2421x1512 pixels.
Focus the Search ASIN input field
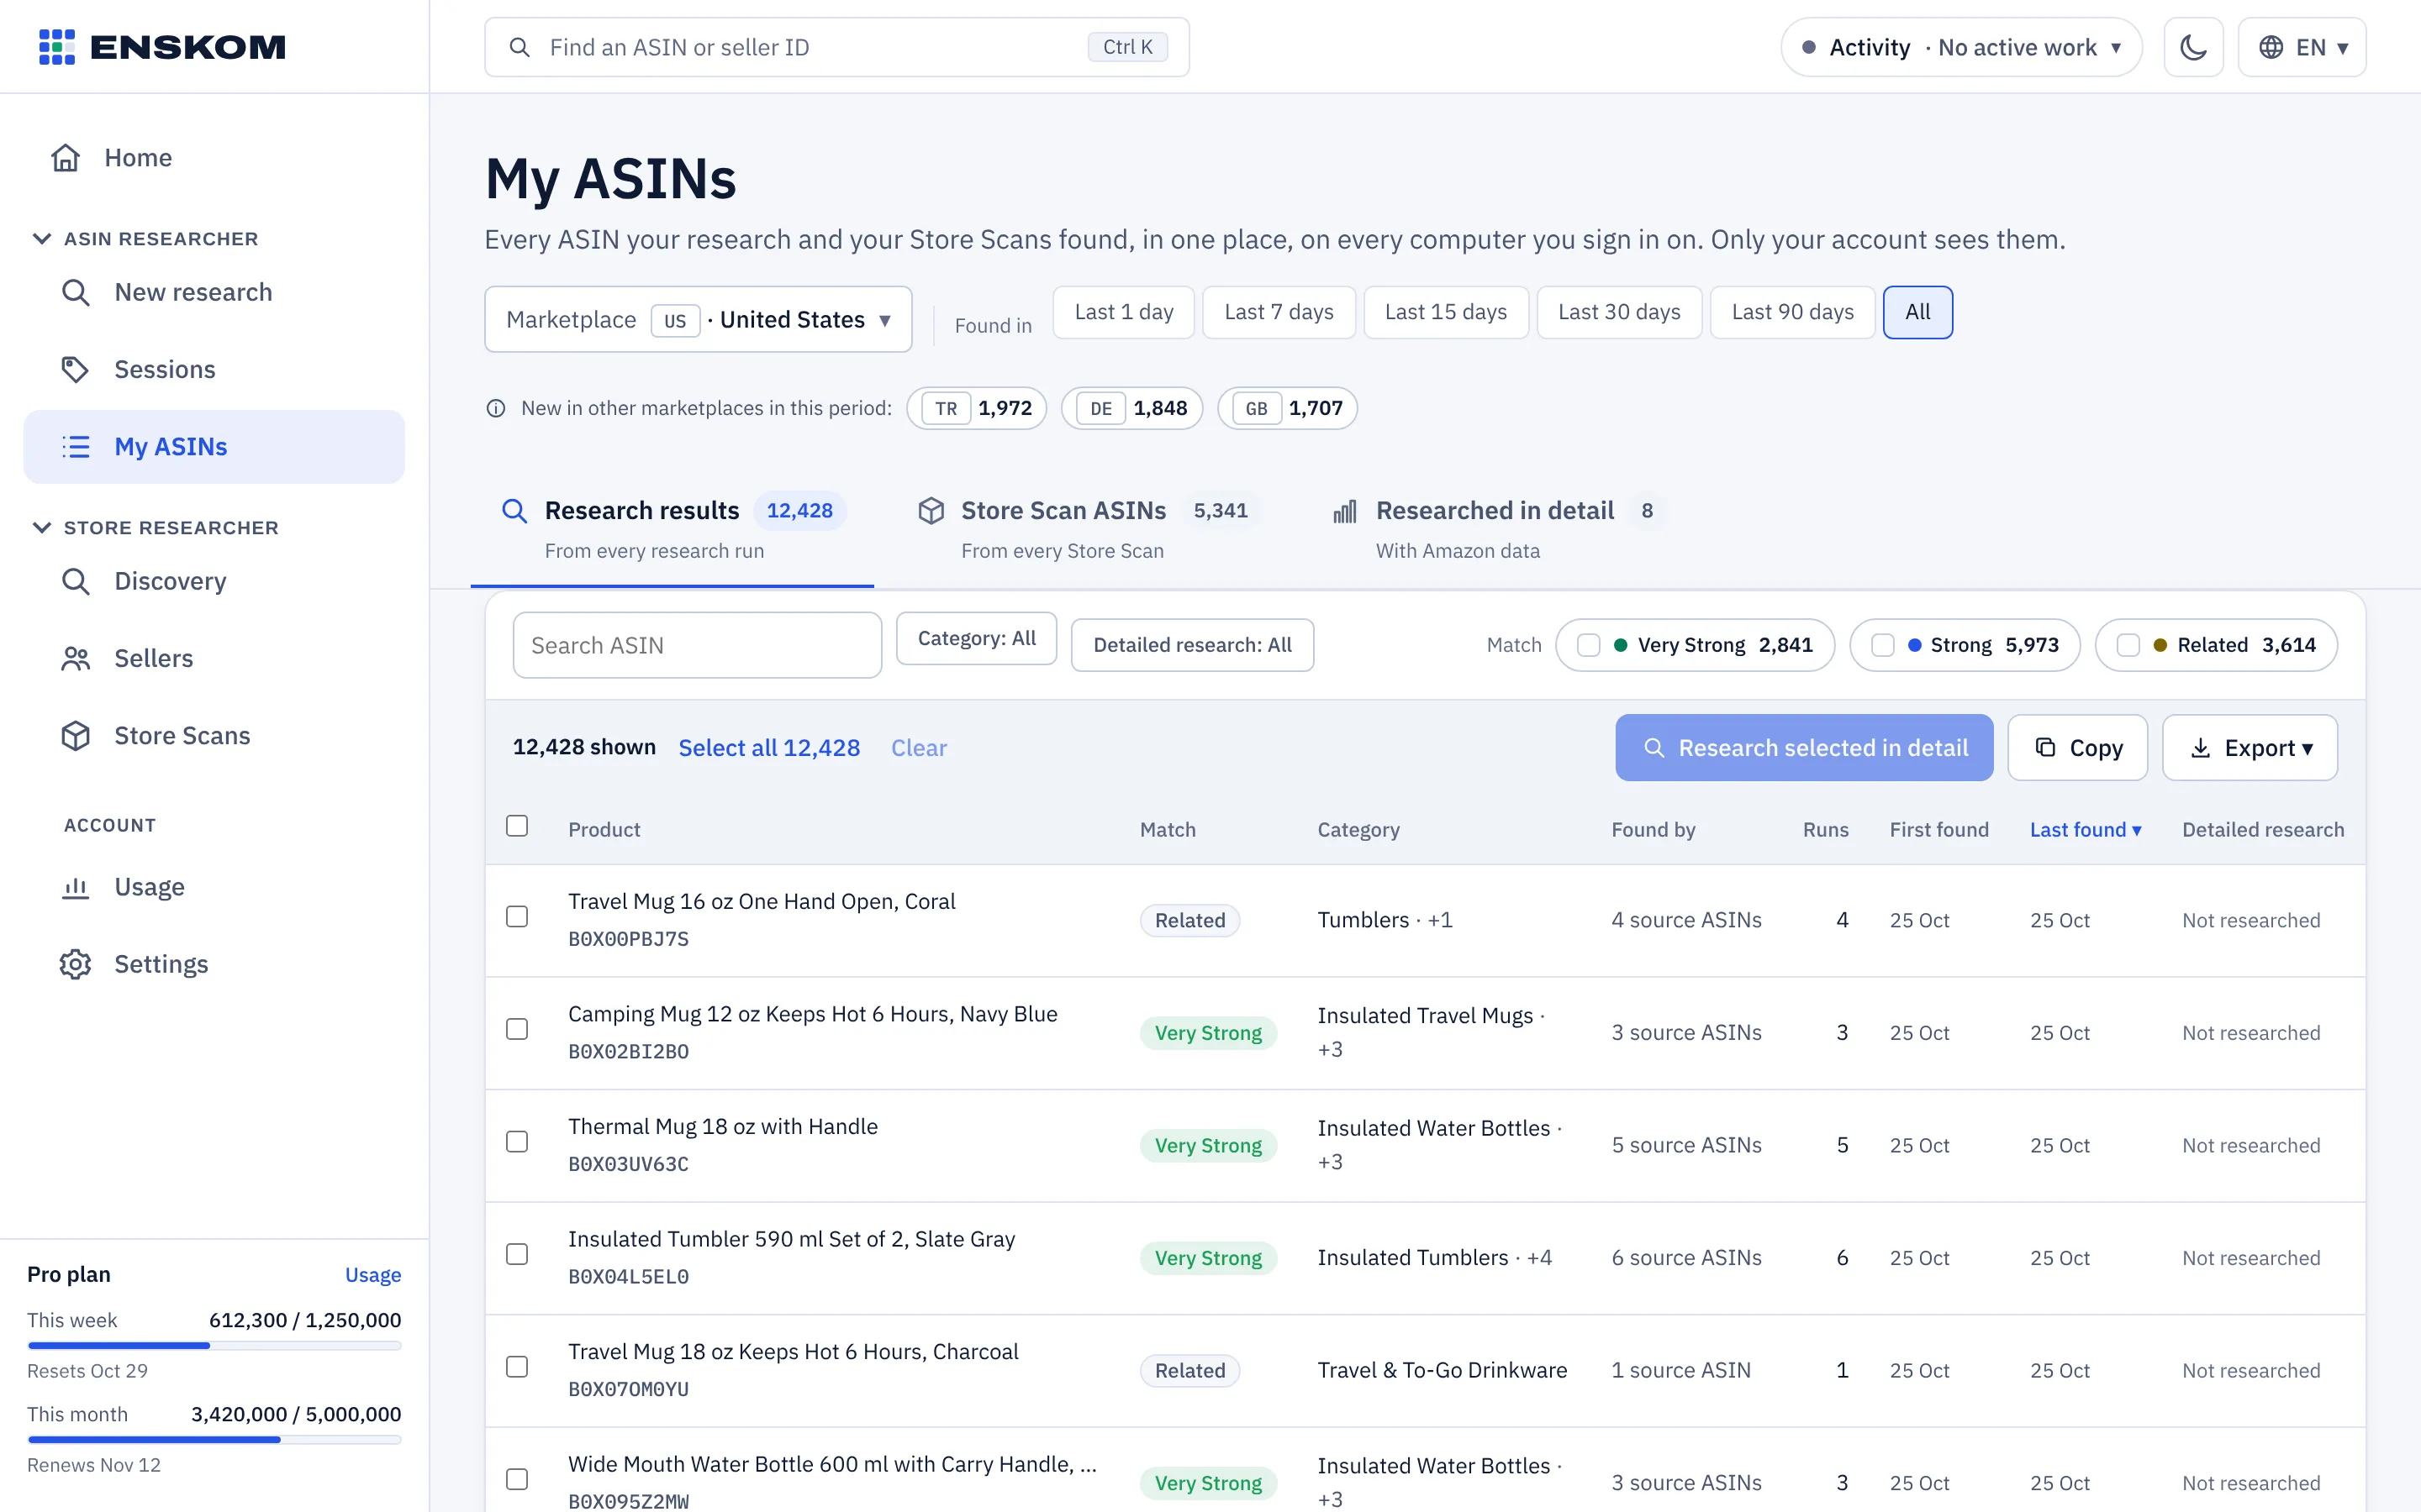(x=697, y=645)
